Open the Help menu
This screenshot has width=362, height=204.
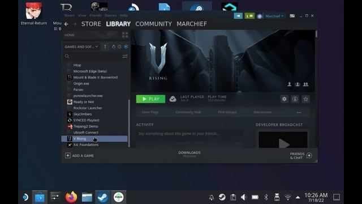tap(123, 15)
